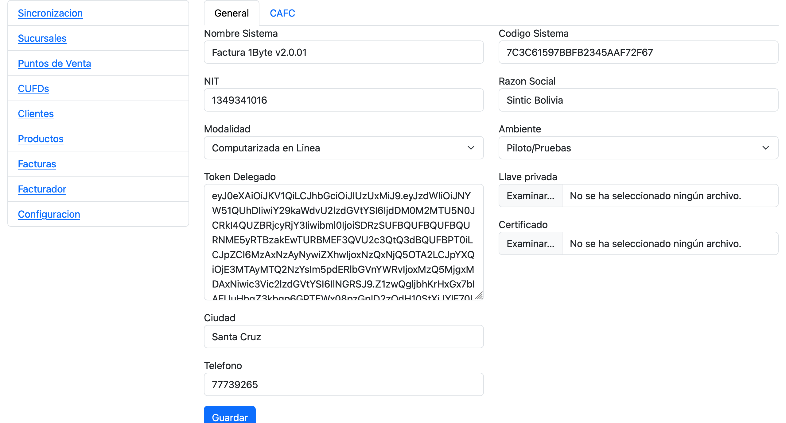Navigate to CUFDs
This screenshot has width=786, height=423.
33,89
